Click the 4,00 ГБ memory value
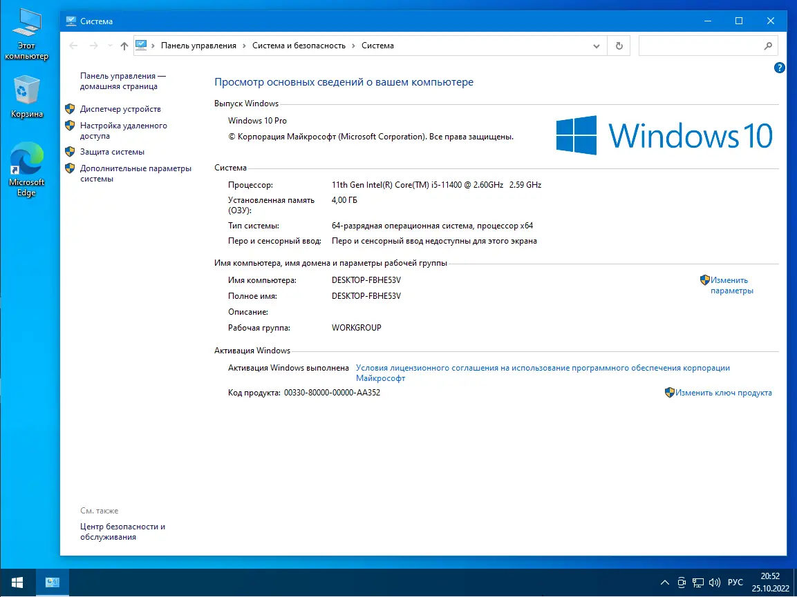797x597 pixels. [x=344, y=200]
